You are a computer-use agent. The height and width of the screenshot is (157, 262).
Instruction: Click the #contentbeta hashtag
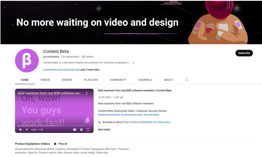151,115
